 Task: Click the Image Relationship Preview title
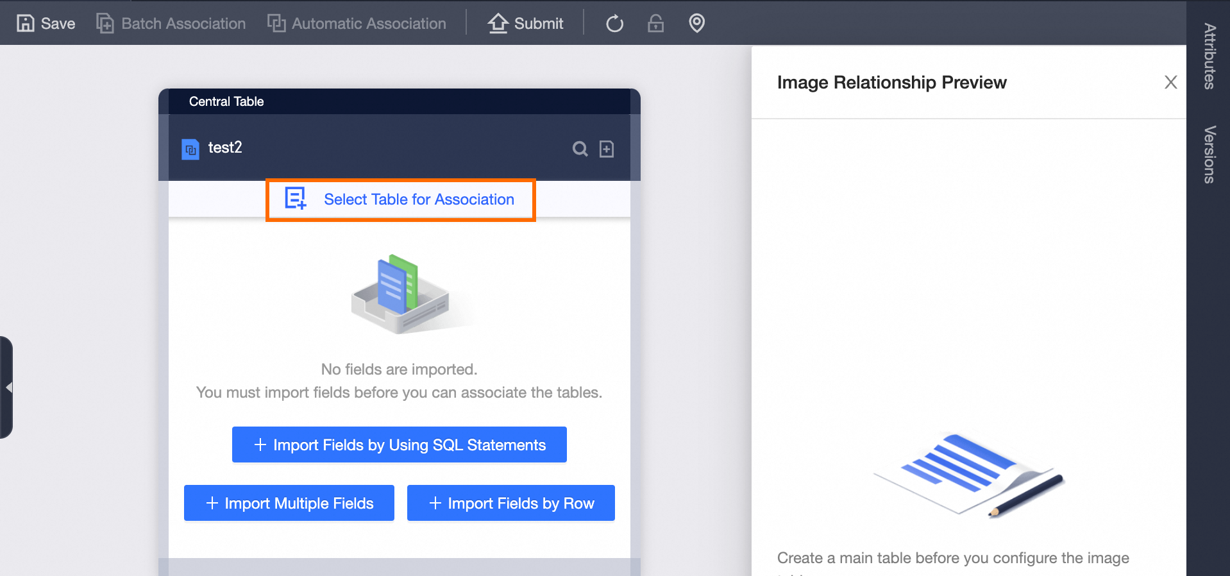[892, 82]
